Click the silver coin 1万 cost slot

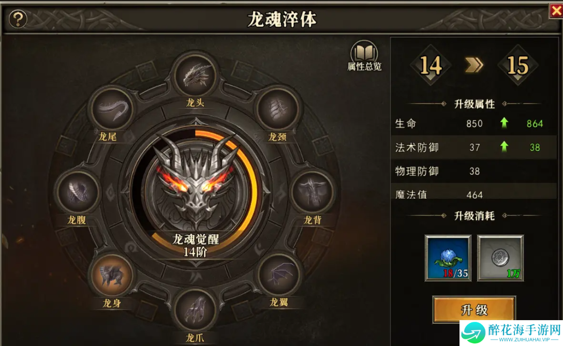(x=500, y=258)
